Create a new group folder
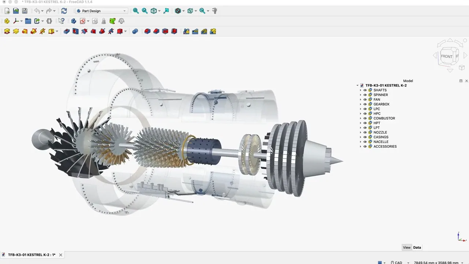This screenshot has width=469, height=264. 28,21
